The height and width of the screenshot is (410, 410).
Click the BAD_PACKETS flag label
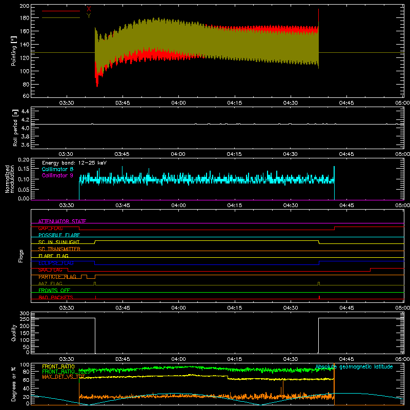pos(56,297)
